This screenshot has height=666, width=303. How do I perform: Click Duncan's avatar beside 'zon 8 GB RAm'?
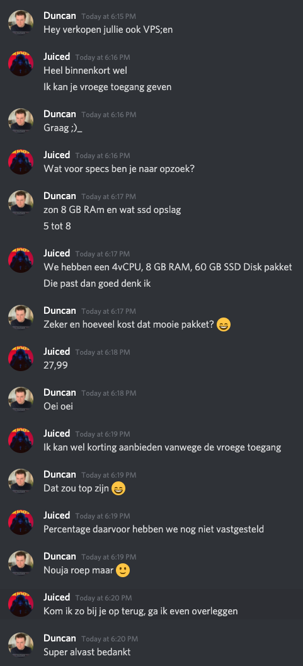pyautogui.click(x=21, y=203)
